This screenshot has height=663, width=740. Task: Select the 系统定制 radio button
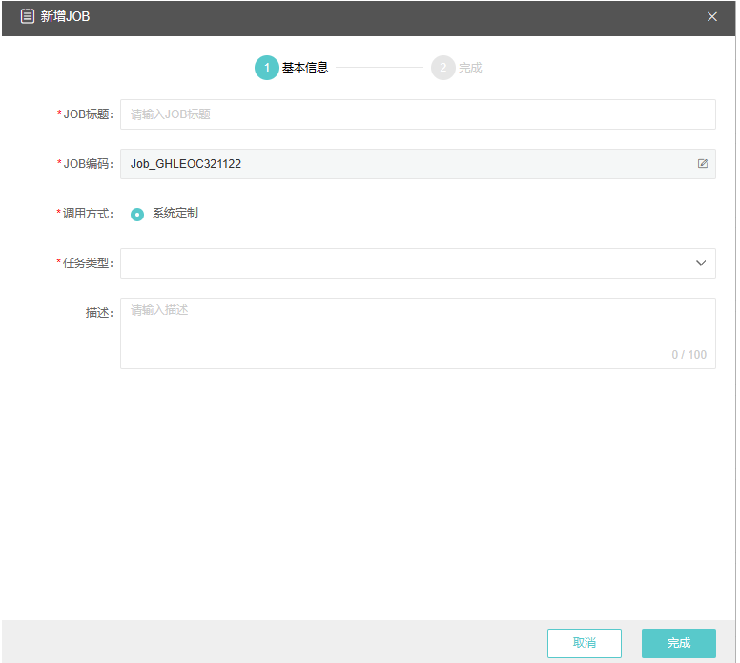click(137, 215)
